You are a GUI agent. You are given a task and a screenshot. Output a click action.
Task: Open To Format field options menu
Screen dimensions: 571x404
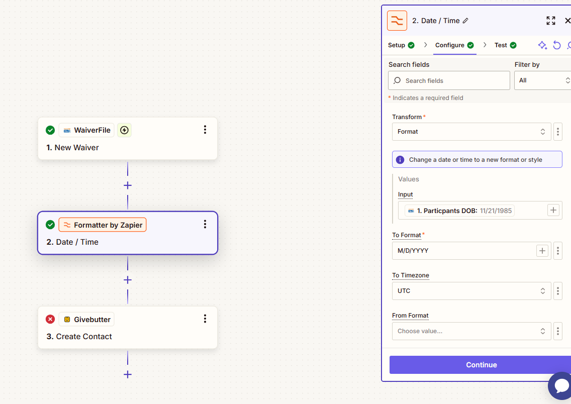pos(557,250)
